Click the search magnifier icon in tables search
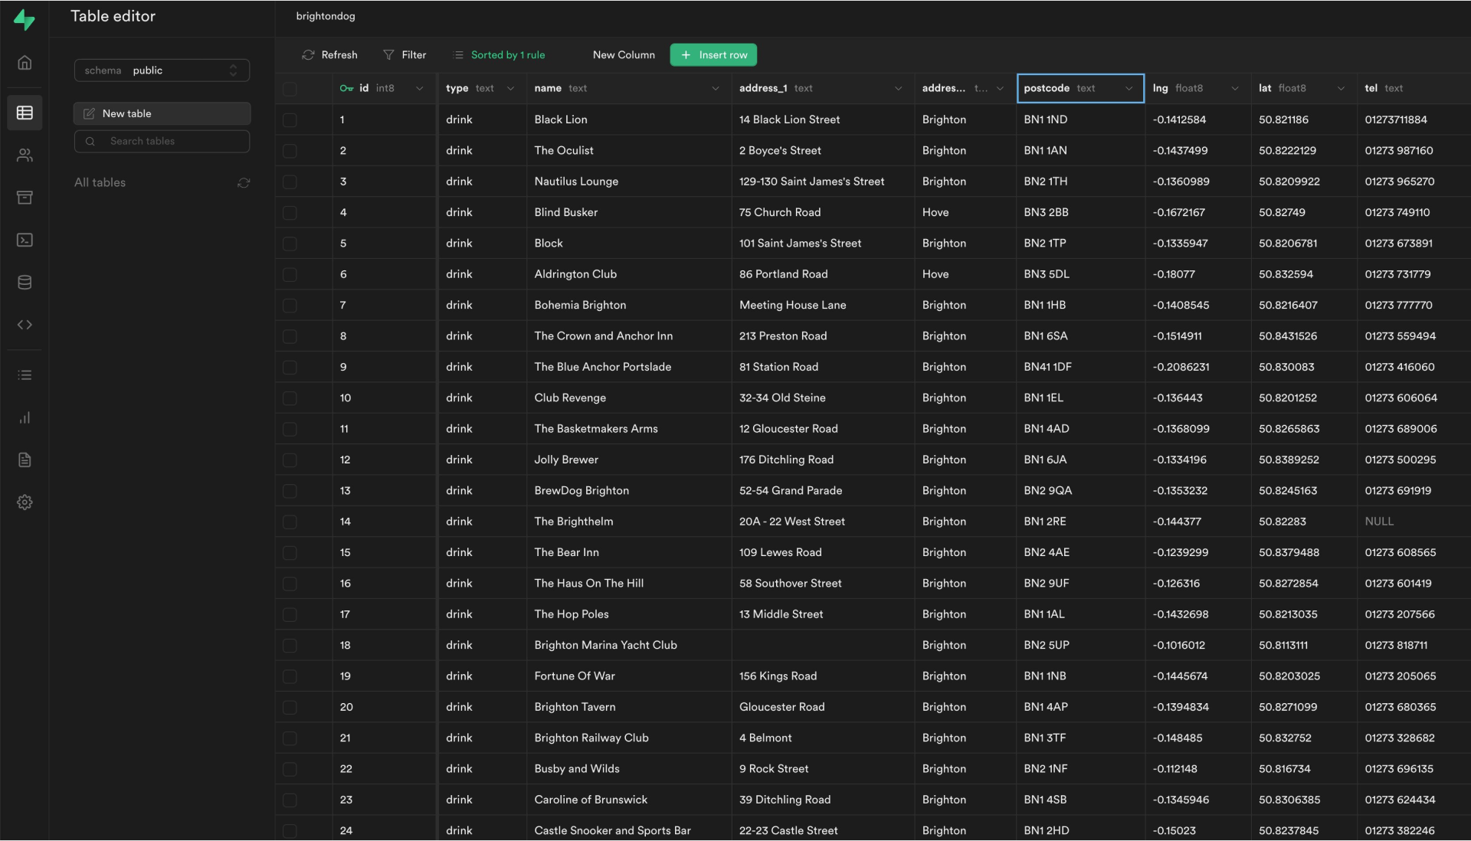Screen dimensions: 1471x841 click(x=90, y=141)
